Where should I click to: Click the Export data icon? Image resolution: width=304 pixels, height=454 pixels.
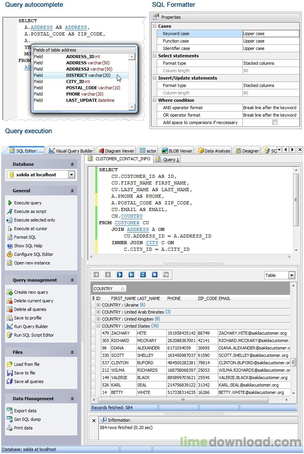pyautogui.click(x=10, y=411)
